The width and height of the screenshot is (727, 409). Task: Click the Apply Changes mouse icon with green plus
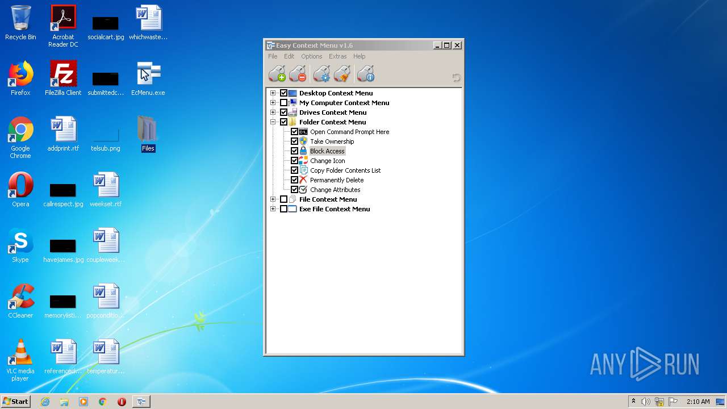coord(277,74)
